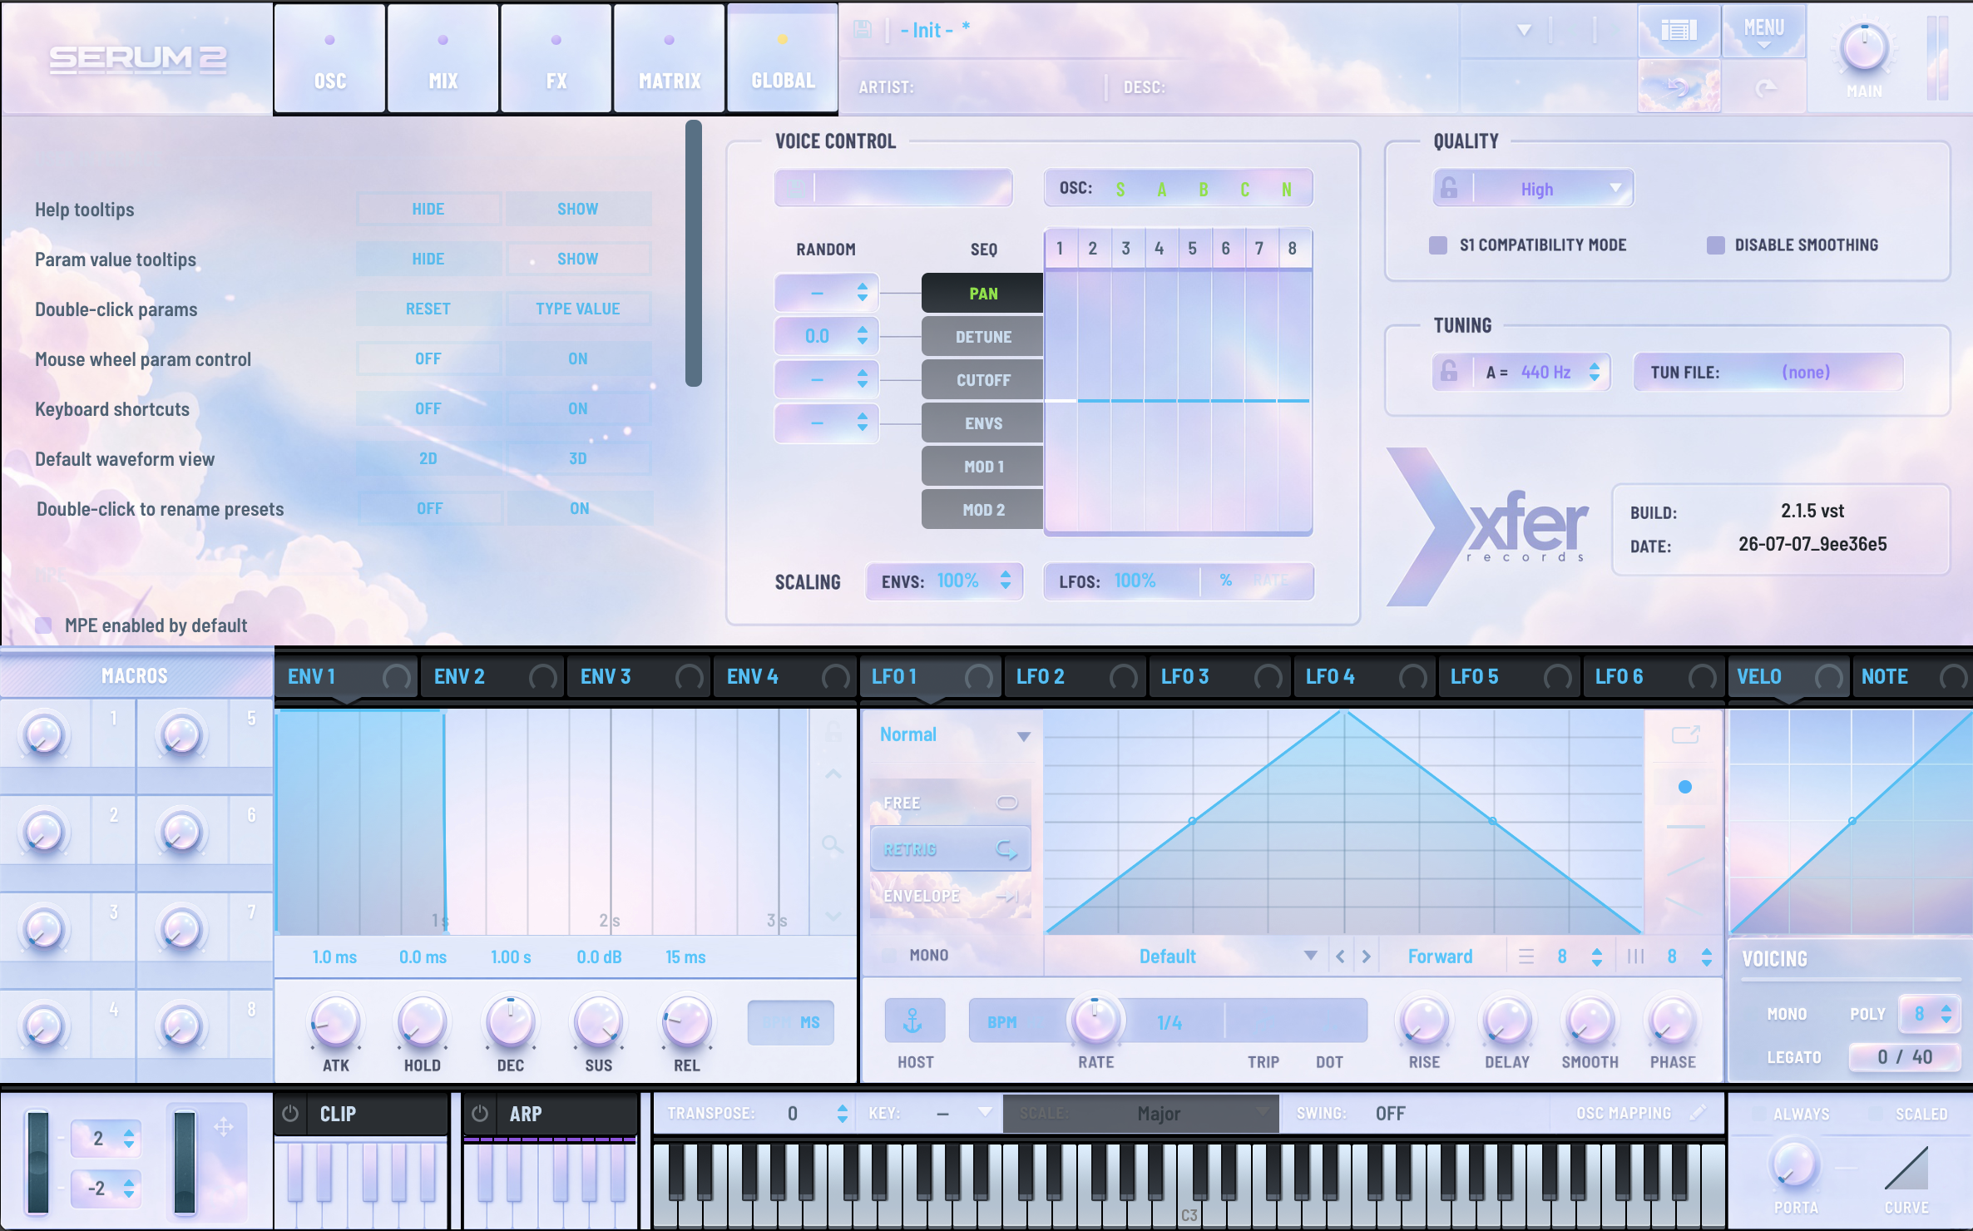Click the MAIN volume knob
Viewport: 1973px width, 1231px height.
click(1864, 47)
